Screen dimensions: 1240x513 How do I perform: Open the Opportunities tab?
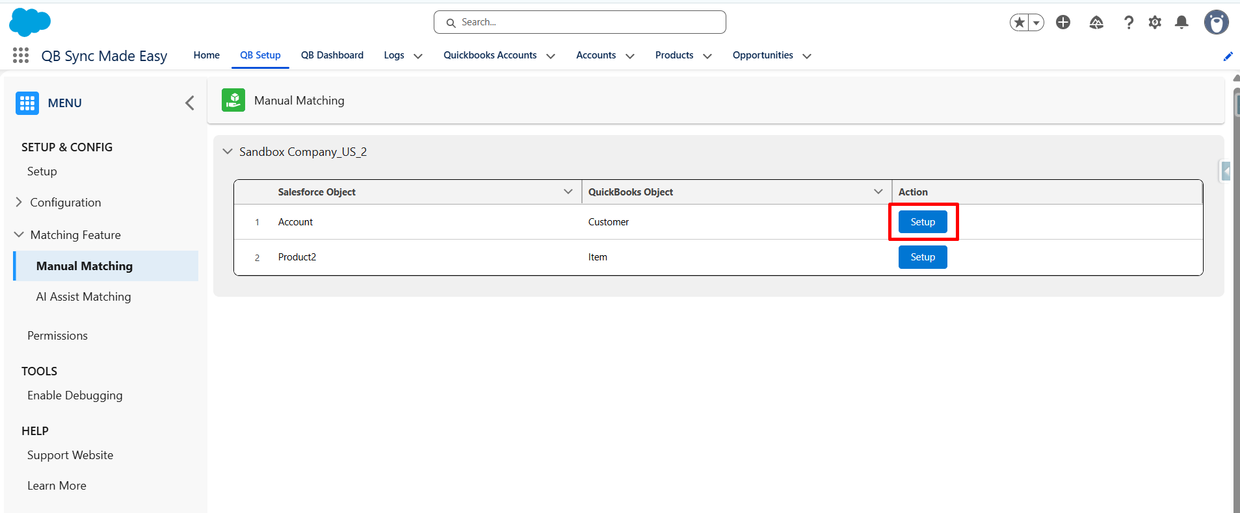[763, 55]
